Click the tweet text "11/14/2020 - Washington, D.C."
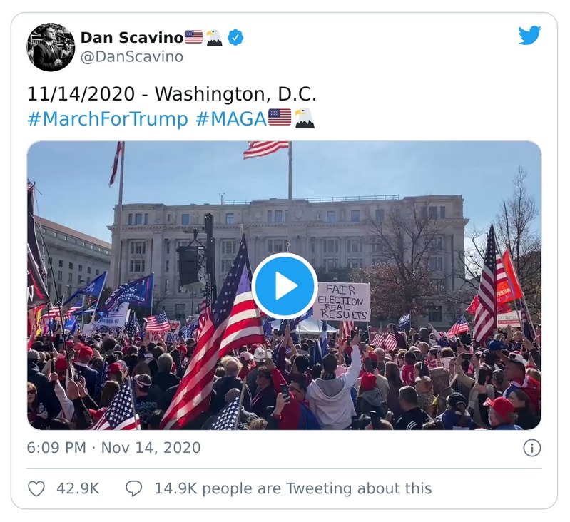Screen dimensions: 570x522 click(x=171, y=94)
